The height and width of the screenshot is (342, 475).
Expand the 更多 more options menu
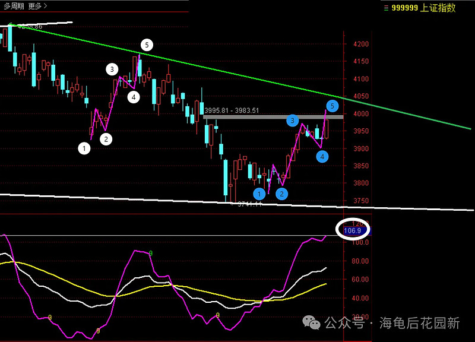[37, 6]
